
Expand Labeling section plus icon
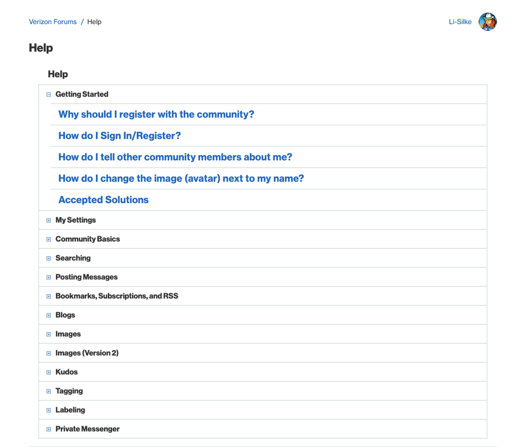point(49,410)
